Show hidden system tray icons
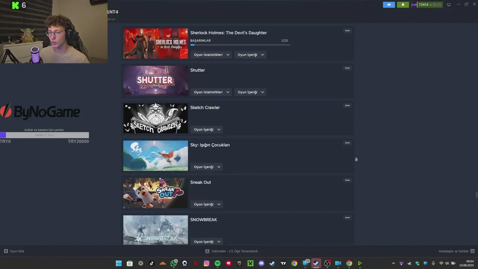The height and width of the screenshot is (269, 478). click(x=393, y=263)
